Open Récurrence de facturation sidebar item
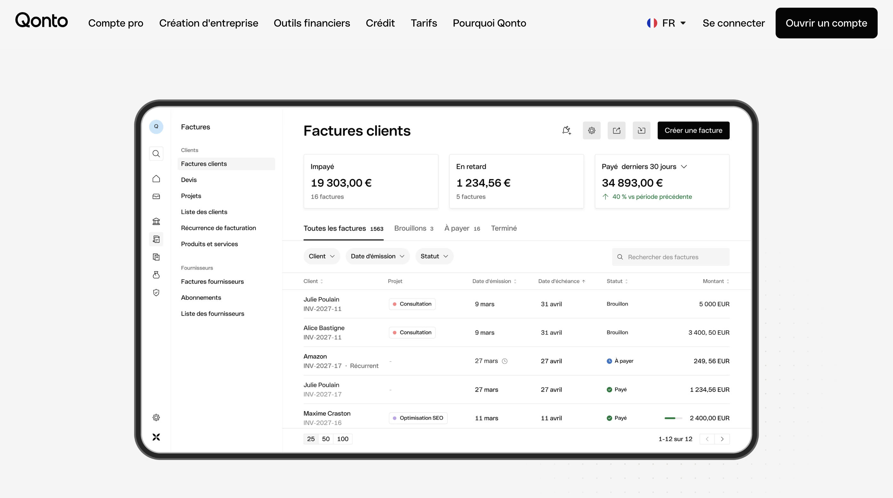The height and width of the screenshot is (498, 893). click(x=218, y=228)
